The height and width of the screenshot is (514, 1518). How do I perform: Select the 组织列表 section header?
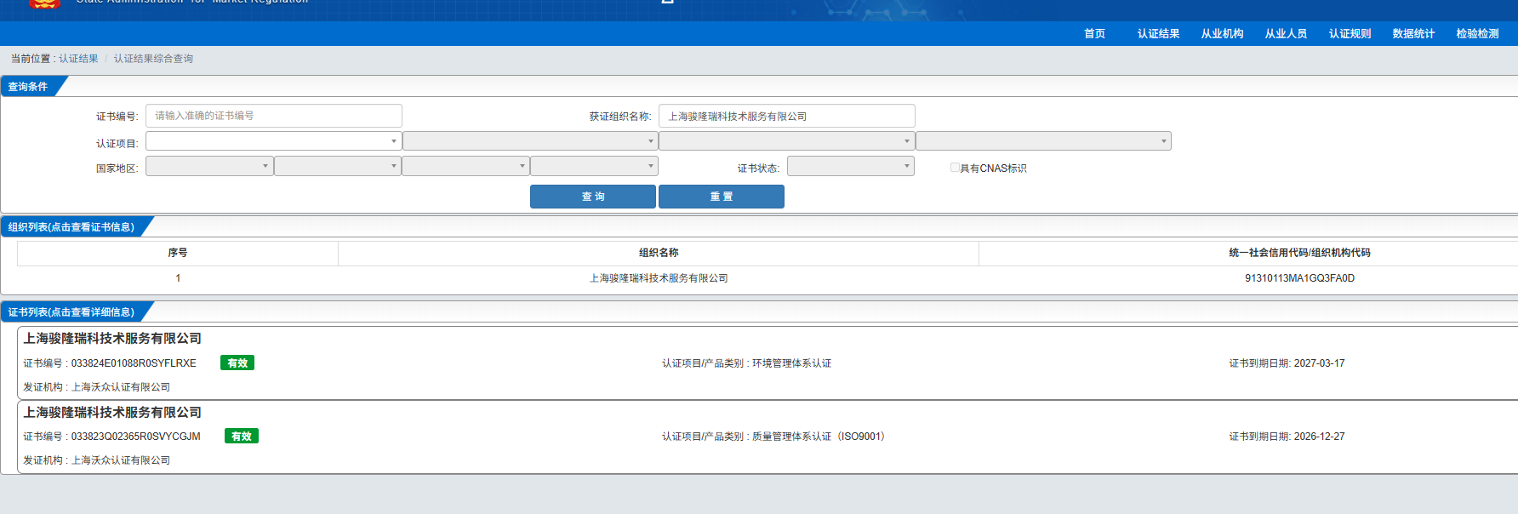(71, 227)
